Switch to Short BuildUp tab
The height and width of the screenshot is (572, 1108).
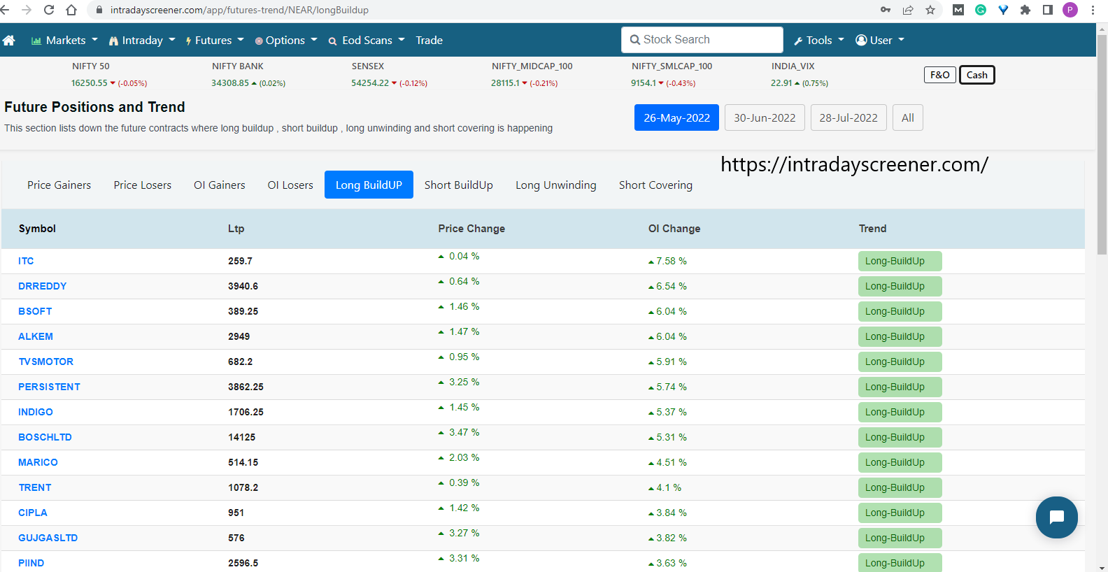click(459, 185)
